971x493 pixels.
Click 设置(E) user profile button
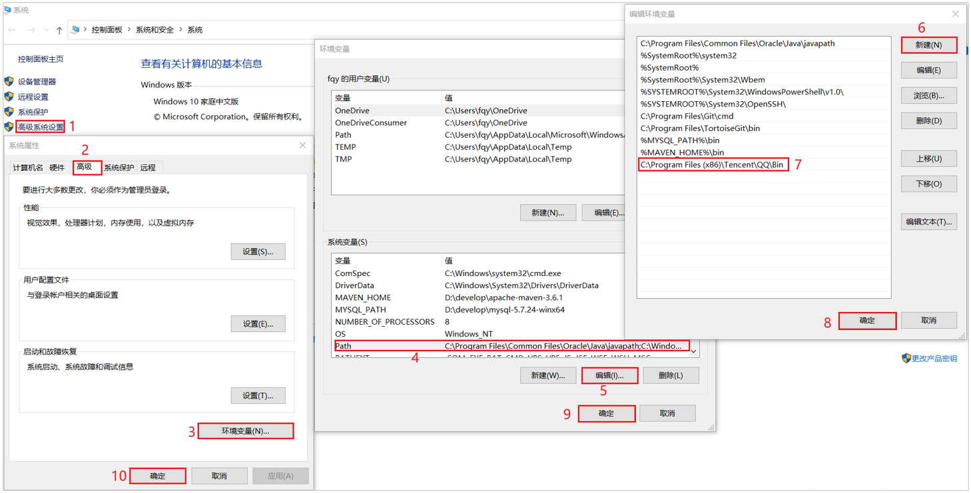258,323
